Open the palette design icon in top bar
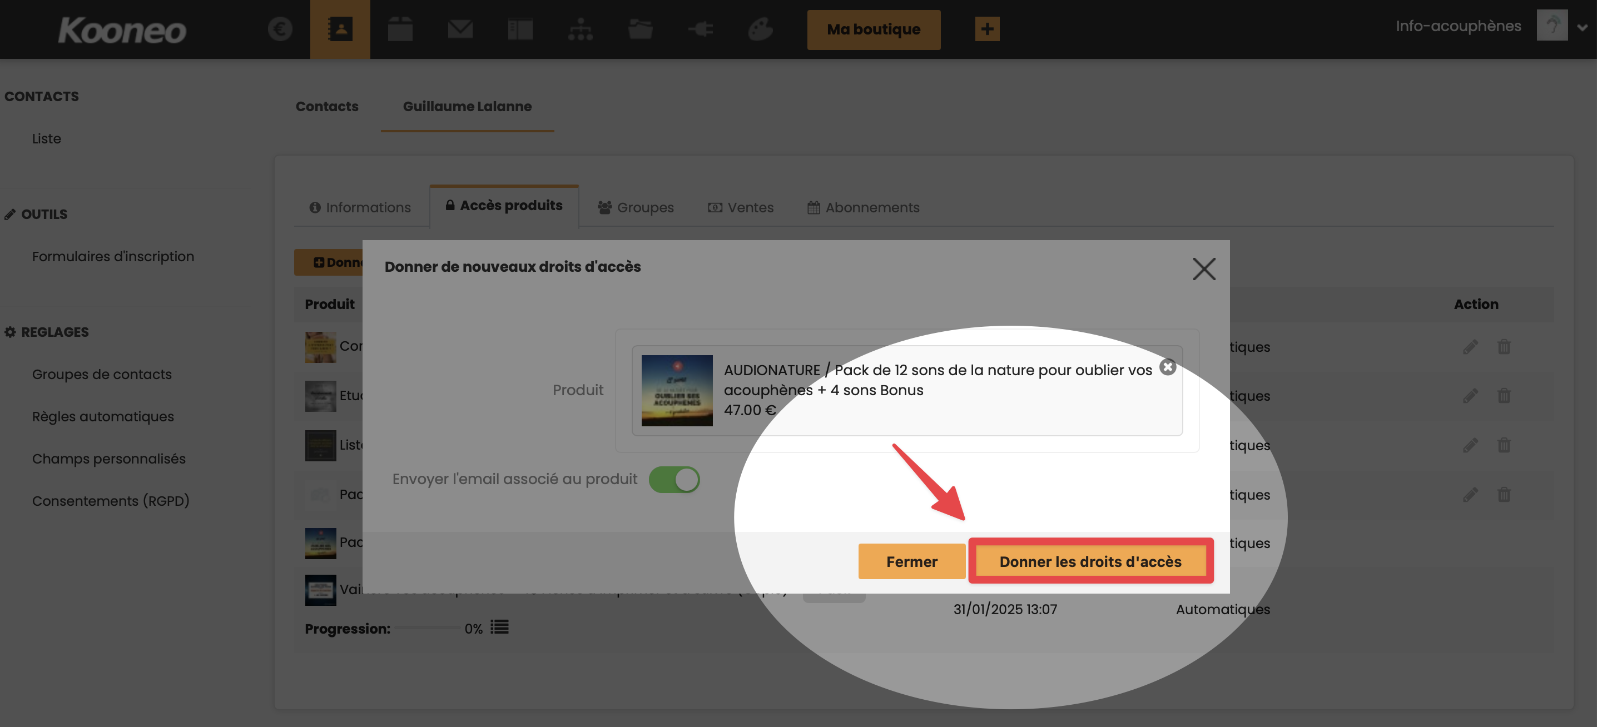The image size is (1597, 727). tap(761, 29)
